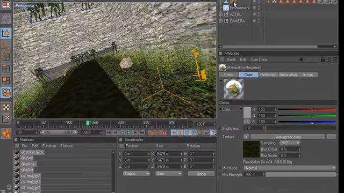Viewport: 344px width, 193px height.
Task: Expand the Color parameter triangle
Action: (x=241, y=109)
